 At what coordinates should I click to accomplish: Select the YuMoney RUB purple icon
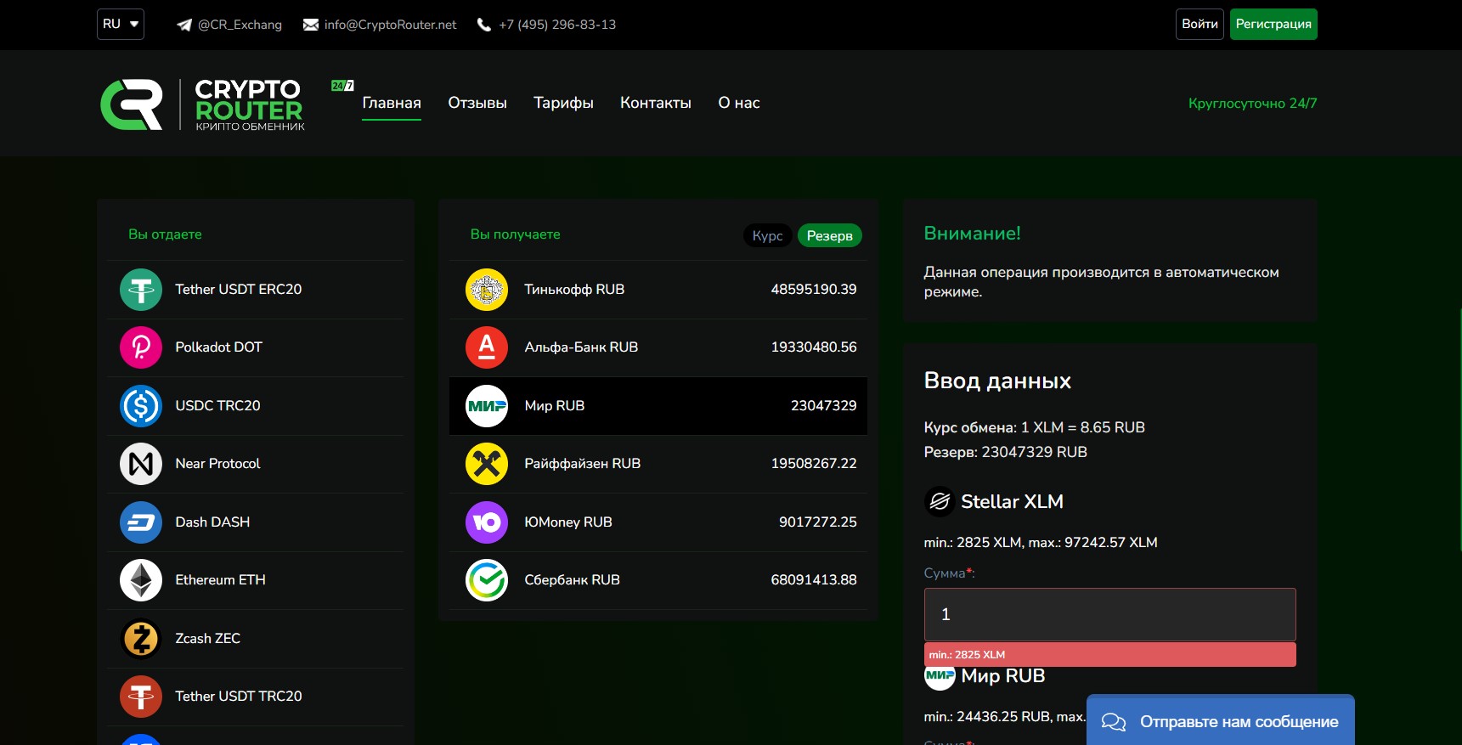pos(487,522)
